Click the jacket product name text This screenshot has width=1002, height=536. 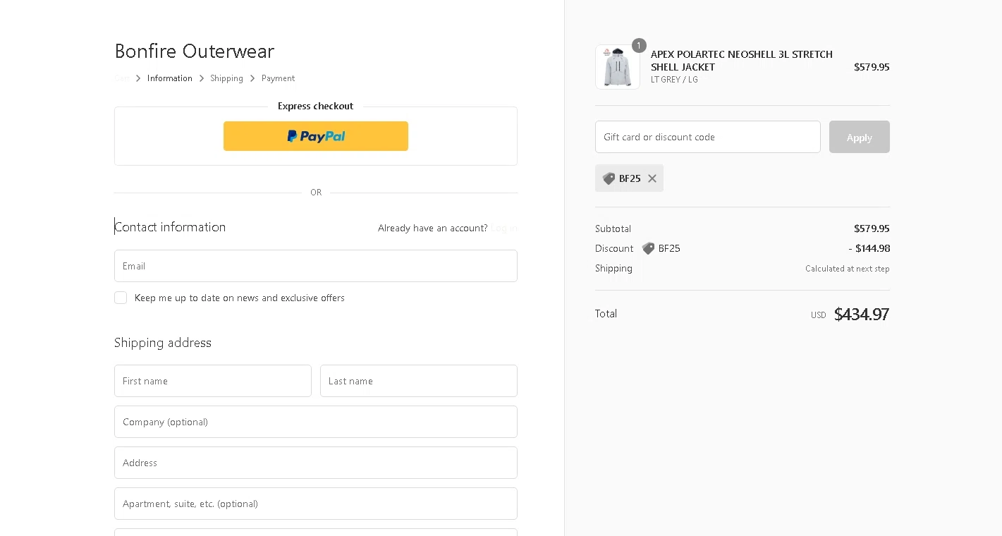click(742, 61)
